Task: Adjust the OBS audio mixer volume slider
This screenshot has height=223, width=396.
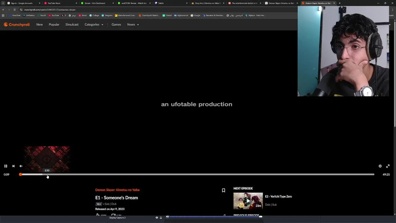Action: tap(216, 217)
